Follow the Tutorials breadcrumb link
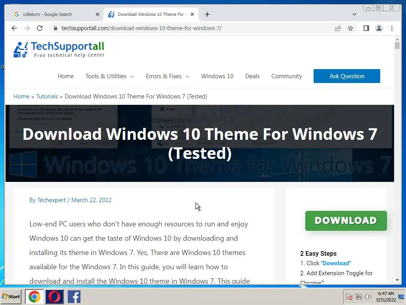This screenshot has height=305, width=406. (x=47, y=97)
